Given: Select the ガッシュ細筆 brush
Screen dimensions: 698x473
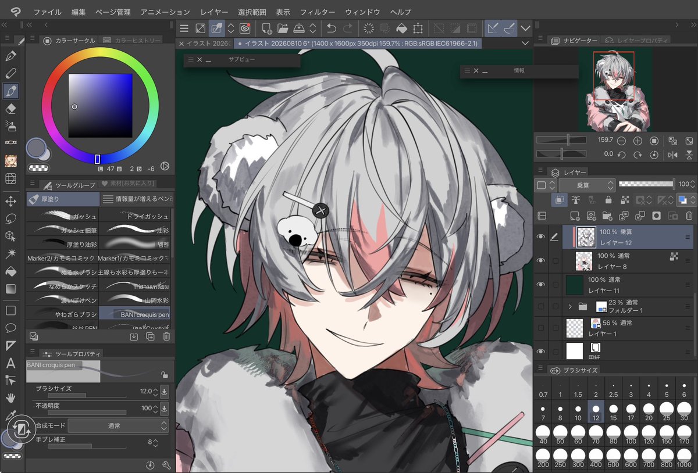Looking at the screenshot, I should [62, 230].
